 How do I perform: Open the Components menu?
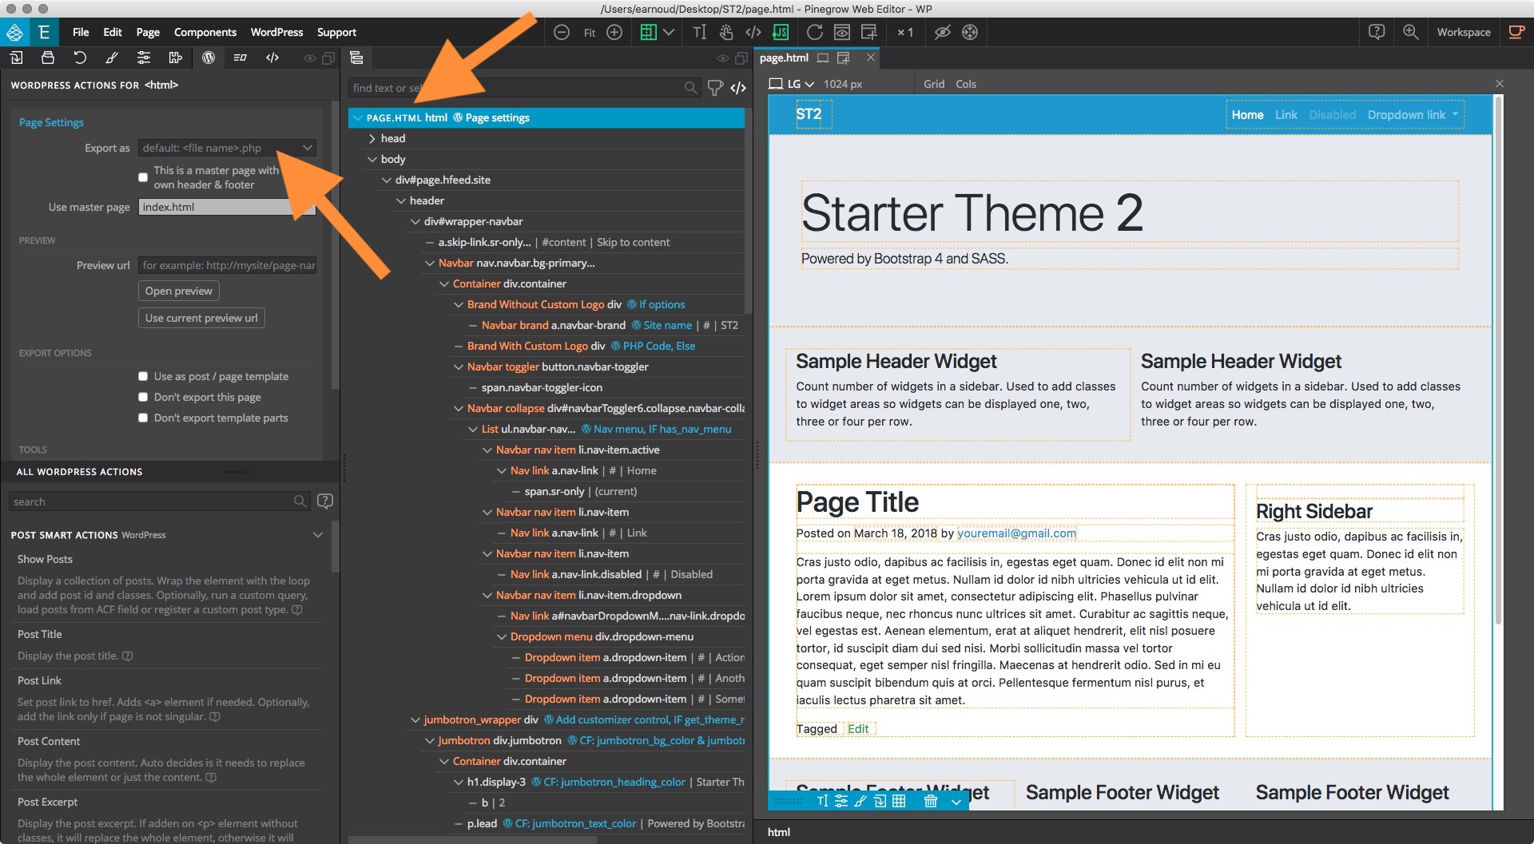(x=205, y=32)
